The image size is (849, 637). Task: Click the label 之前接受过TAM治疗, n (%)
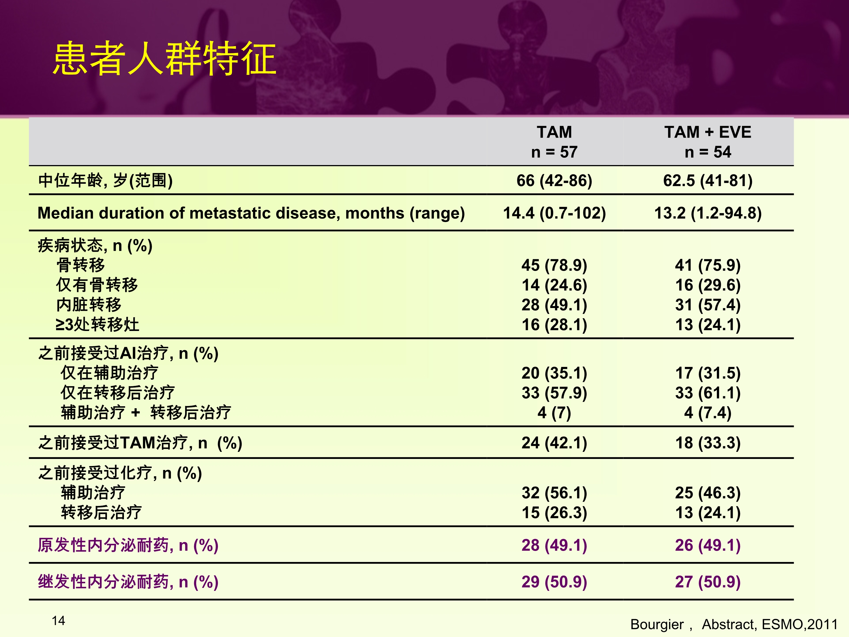coord(140,443)
